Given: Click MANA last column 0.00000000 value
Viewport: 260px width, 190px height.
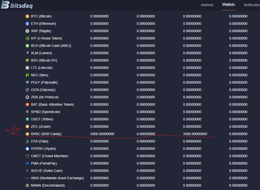Looking at the screenshot, I should pos(238,185).
